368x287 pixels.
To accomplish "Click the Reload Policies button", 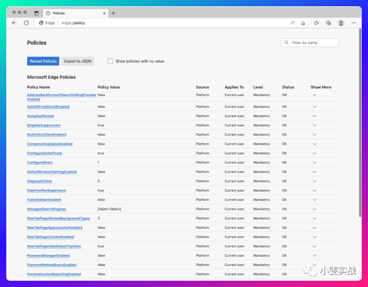I will [43, 61].
